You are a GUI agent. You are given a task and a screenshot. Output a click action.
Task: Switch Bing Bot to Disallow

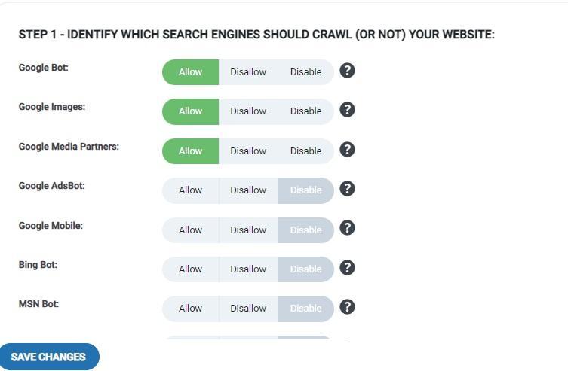pos(248,269)
